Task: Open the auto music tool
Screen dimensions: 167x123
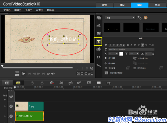Action: point(71,83)
